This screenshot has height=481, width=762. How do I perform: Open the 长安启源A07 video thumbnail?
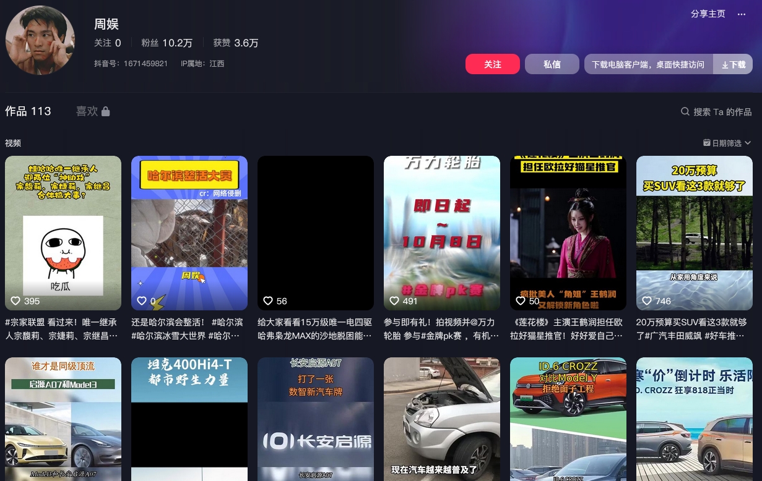click(x=316, y=419)
